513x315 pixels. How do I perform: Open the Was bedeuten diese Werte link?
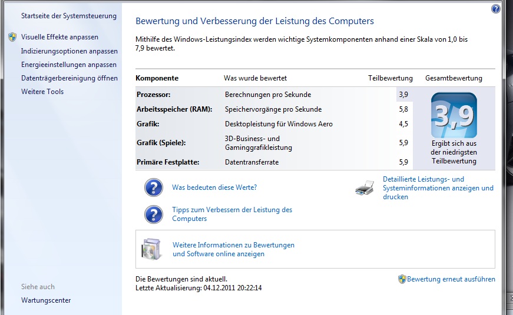[x=214, y=187]
